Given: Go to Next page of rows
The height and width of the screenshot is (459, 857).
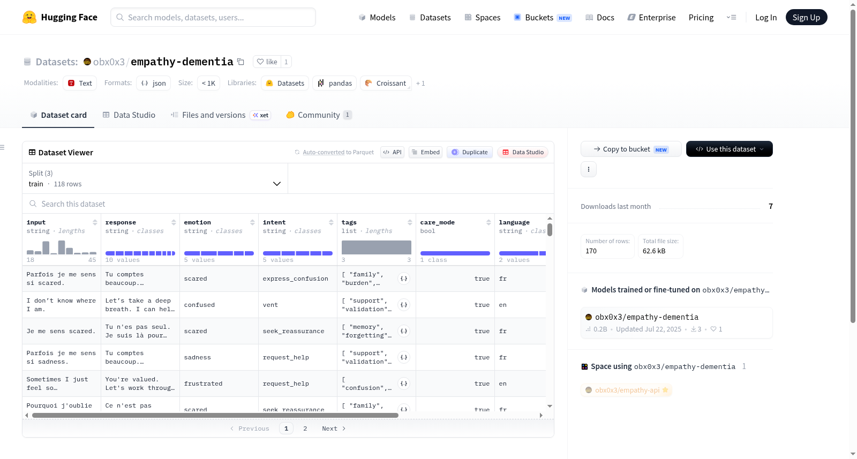Looking at the screenshot, I should (334, 428).
